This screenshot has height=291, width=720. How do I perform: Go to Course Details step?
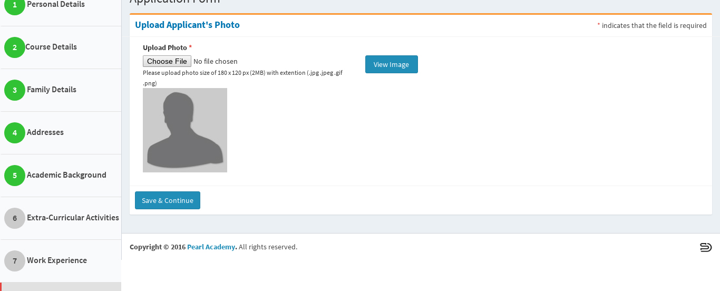pyautogui.click(x=51, y=47)
